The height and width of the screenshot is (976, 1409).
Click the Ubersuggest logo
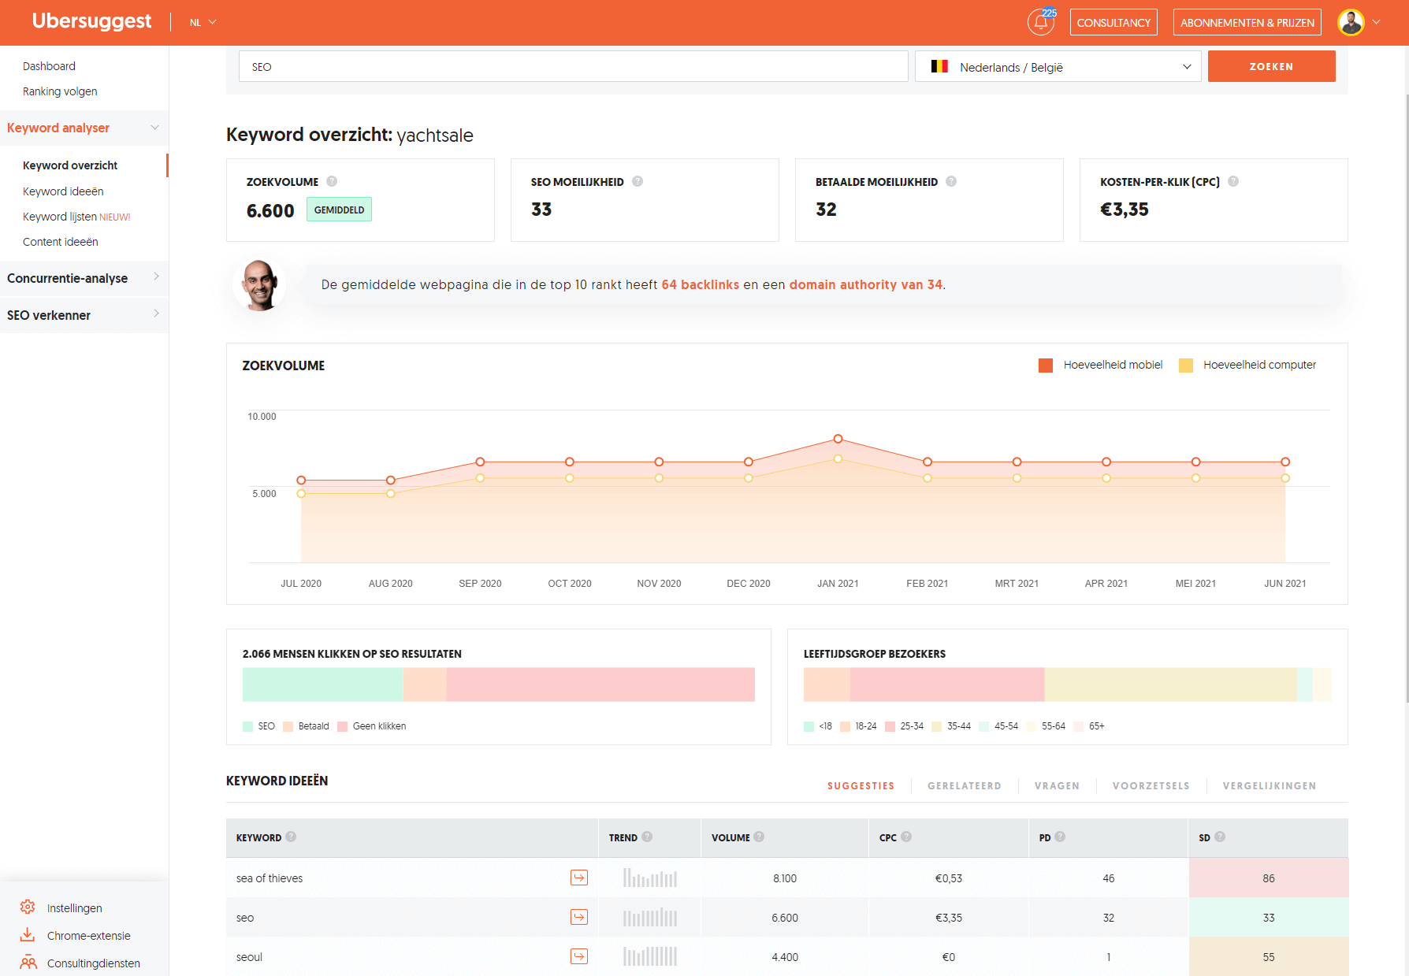[x=91, y=21]
